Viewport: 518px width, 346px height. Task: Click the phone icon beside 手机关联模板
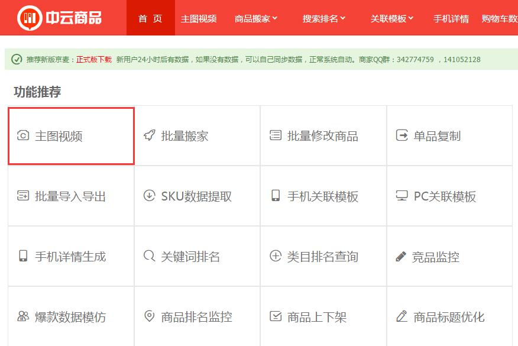pyautogui.click(x=276, y=195)
